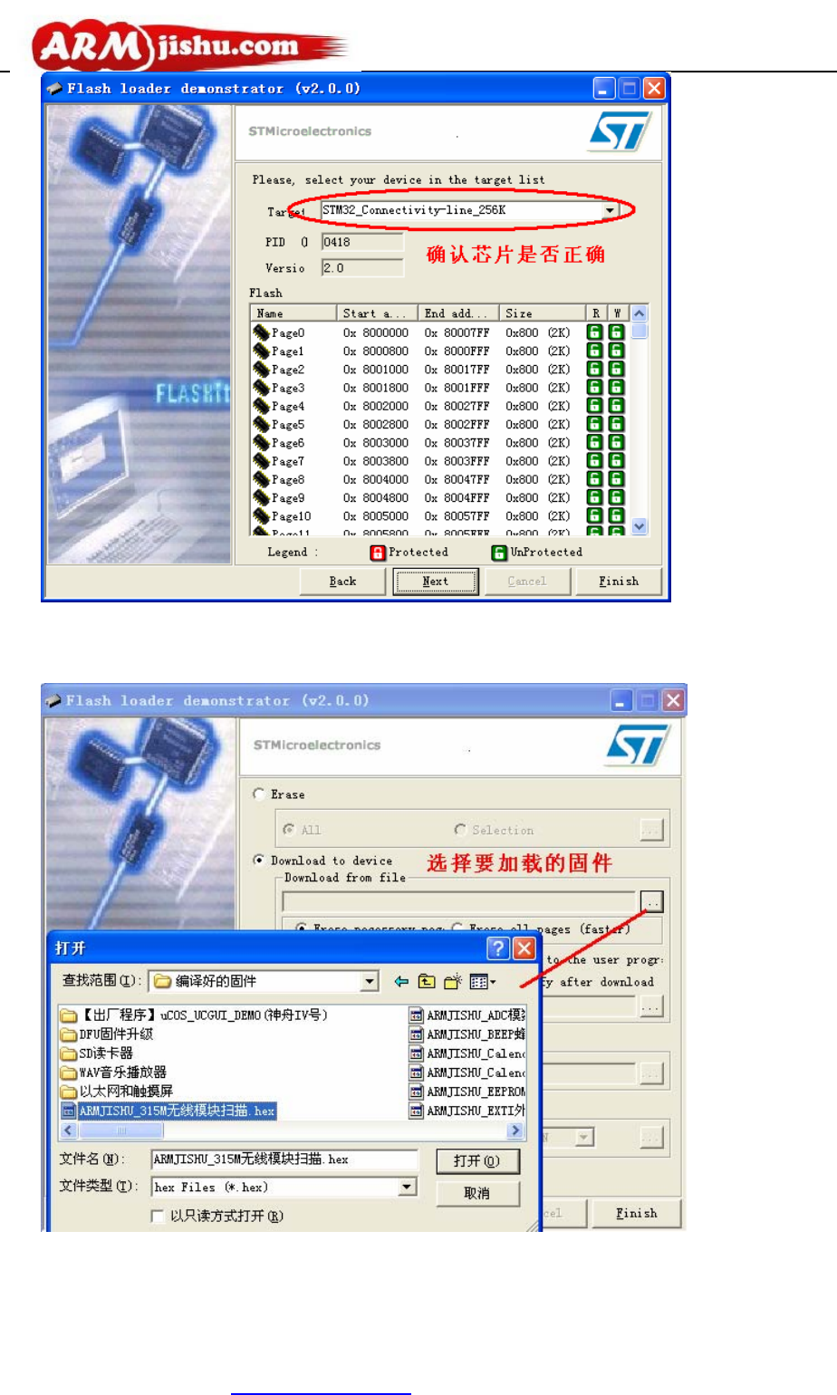Select the Erase radio button
The width and height of the screenshot is (837, 1395).
(x=259, y=794)
